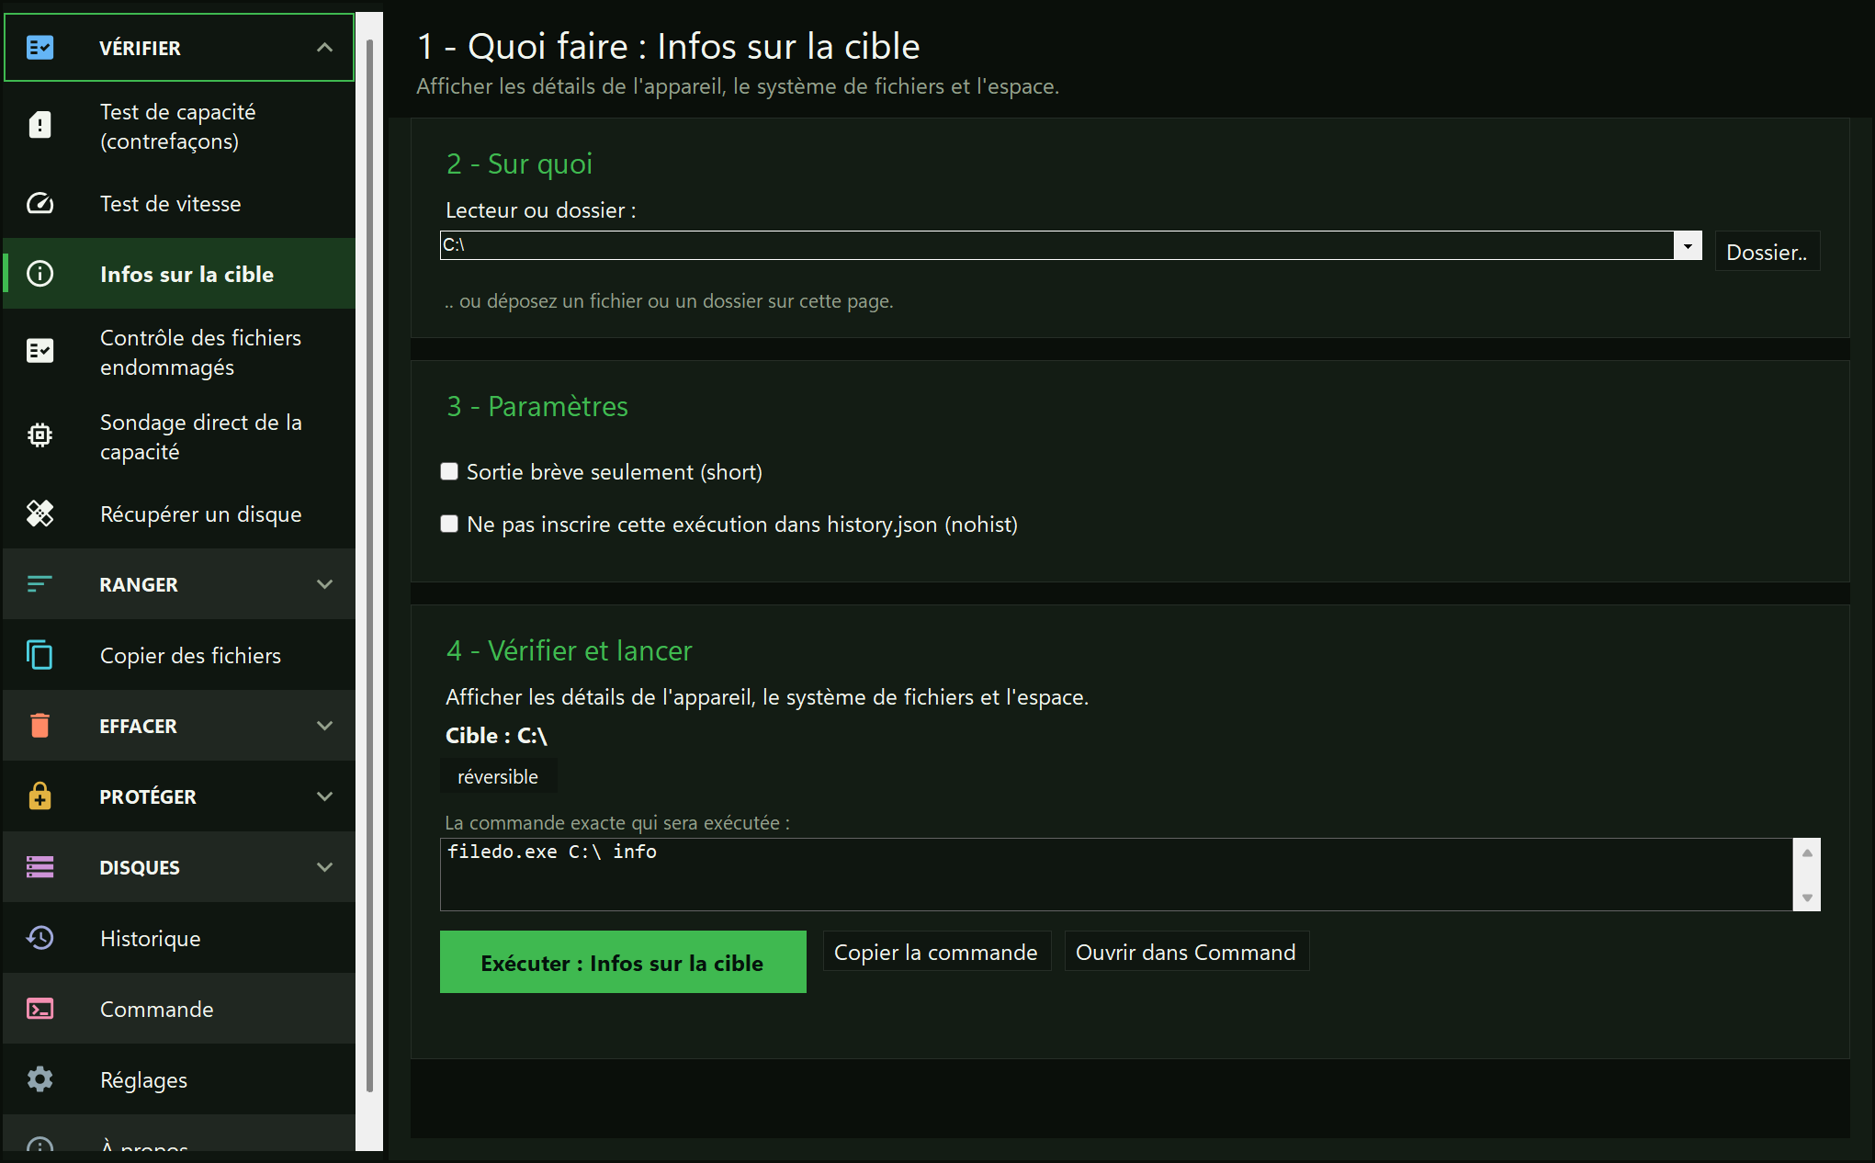Open Récupérer un disque entry

179,514
